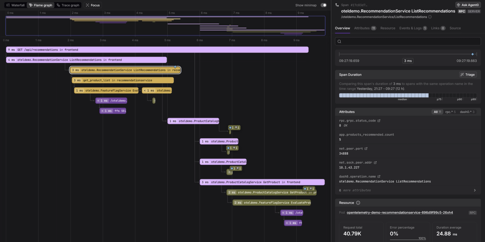Click external link icon next to net.peer.port
This screenshot has height=242, width=485.
(x=366, y=149)
